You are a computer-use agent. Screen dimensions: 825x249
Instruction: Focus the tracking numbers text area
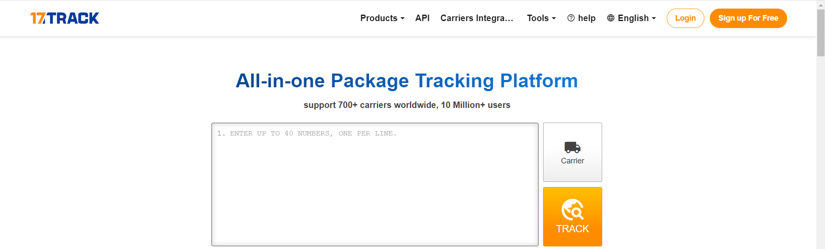pos(375,184)
